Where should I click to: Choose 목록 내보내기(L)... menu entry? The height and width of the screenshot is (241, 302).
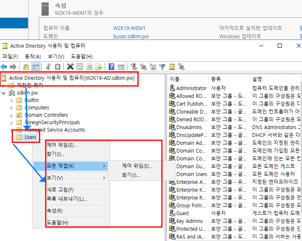67,199
